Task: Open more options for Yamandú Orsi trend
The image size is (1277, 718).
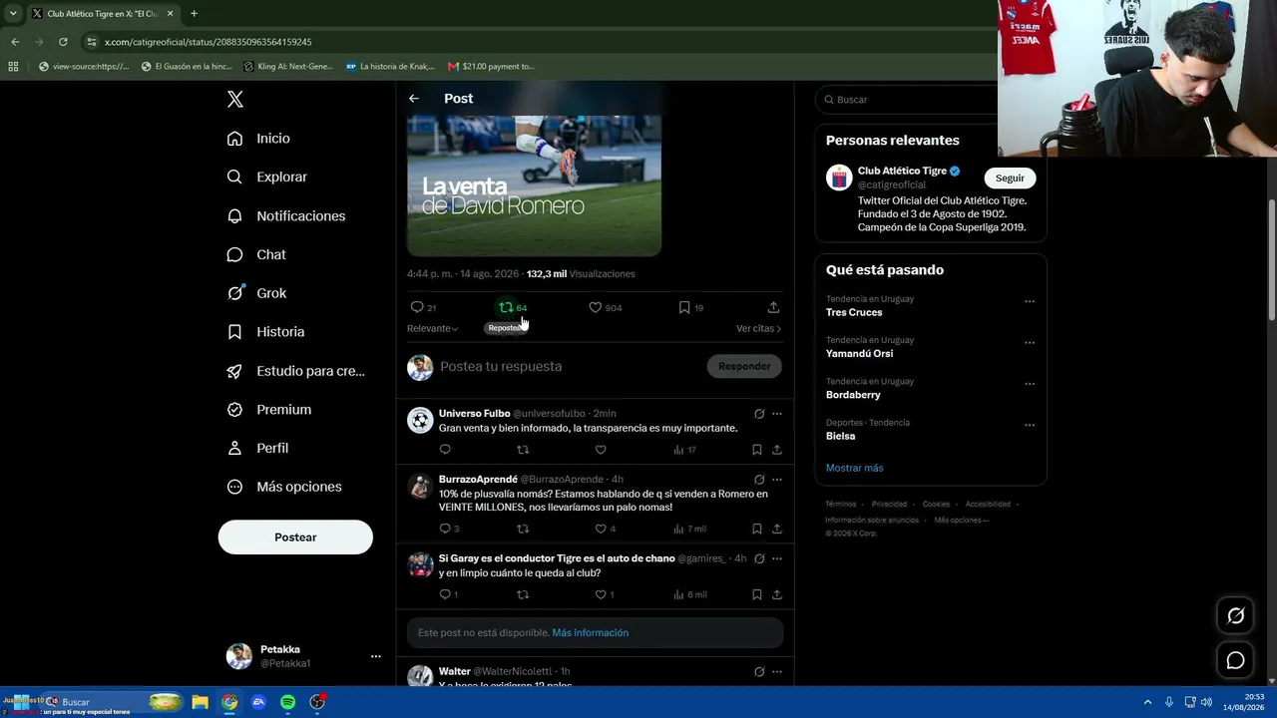Action: tap(1030, 342)
